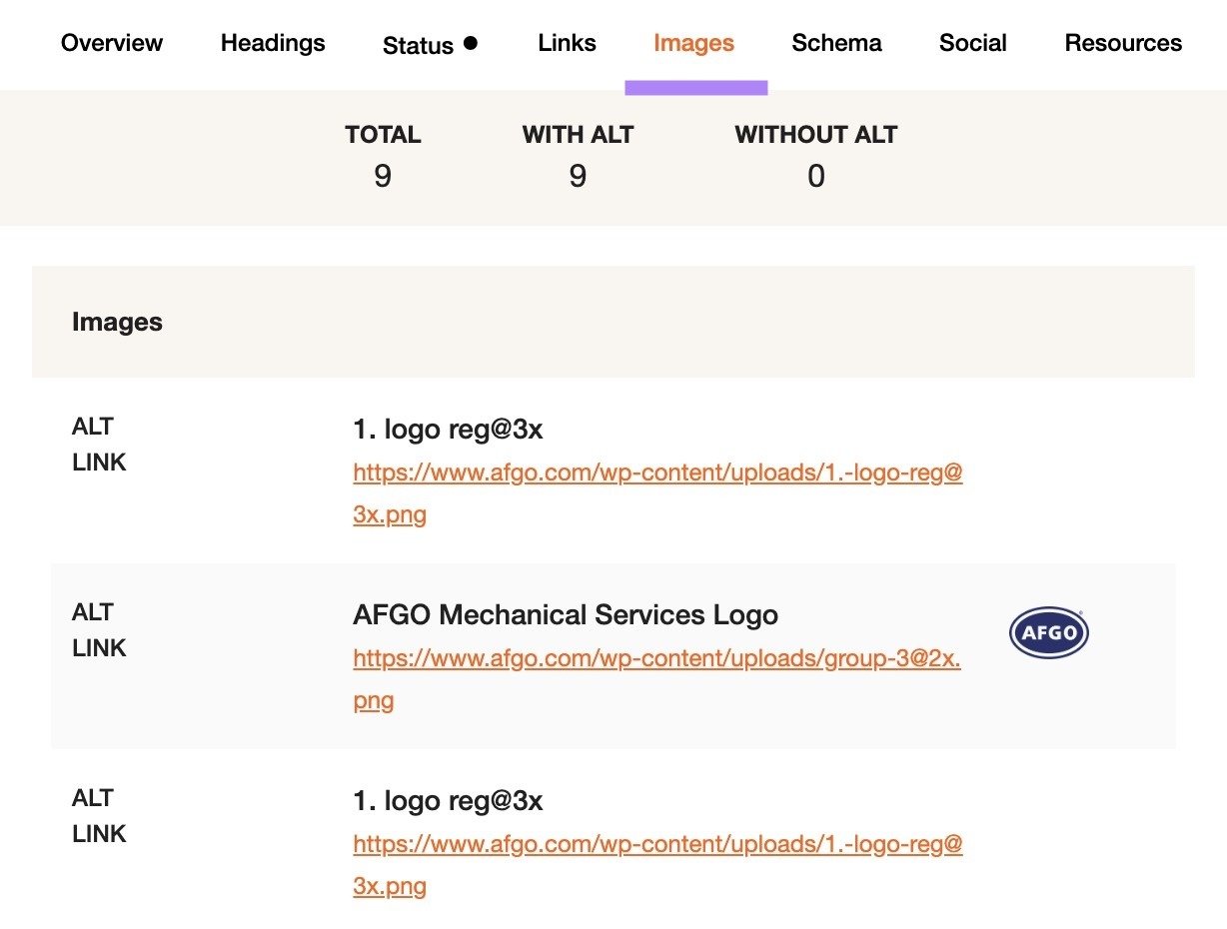Switch to the Schema tab
This screenshot has width=1227, height=929.
pos(836,43)
